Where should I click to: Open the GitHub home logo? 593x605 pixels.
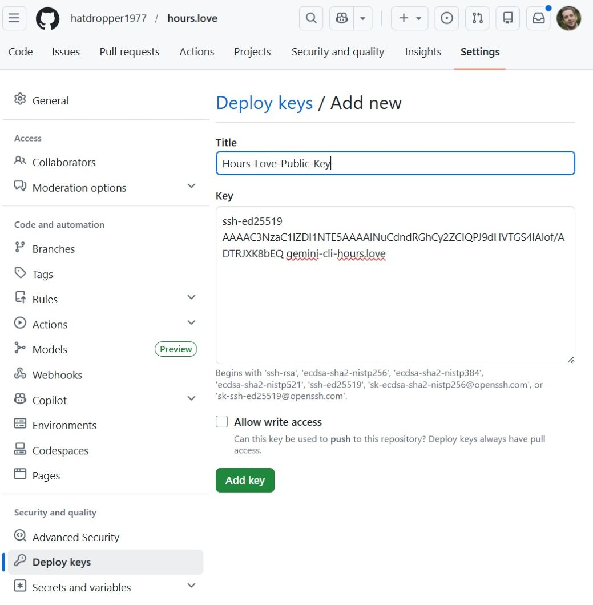[x=48, y=18]
